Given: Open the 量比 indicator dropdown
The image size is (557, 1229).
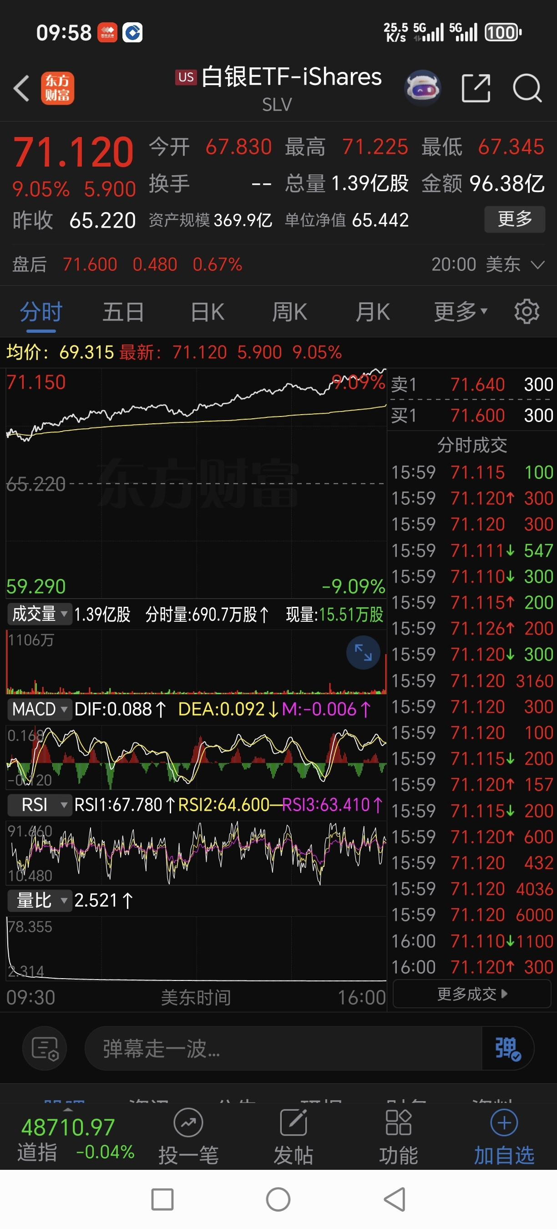Looking at the screenshot, I should [x=40, y=900].
